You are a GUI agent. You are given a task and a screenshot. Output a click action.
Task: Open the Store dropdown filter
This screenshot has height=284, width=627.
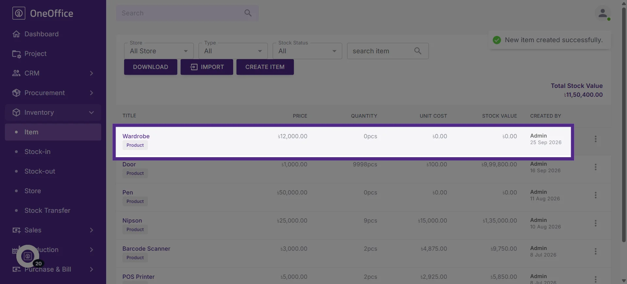click(x=159, y=51)
